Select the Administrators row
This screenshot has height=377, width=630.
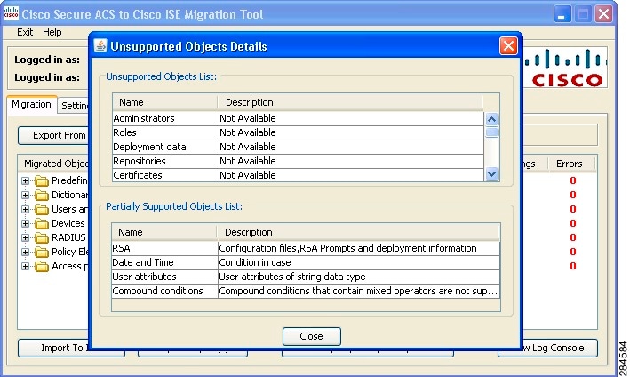[298, 118]
